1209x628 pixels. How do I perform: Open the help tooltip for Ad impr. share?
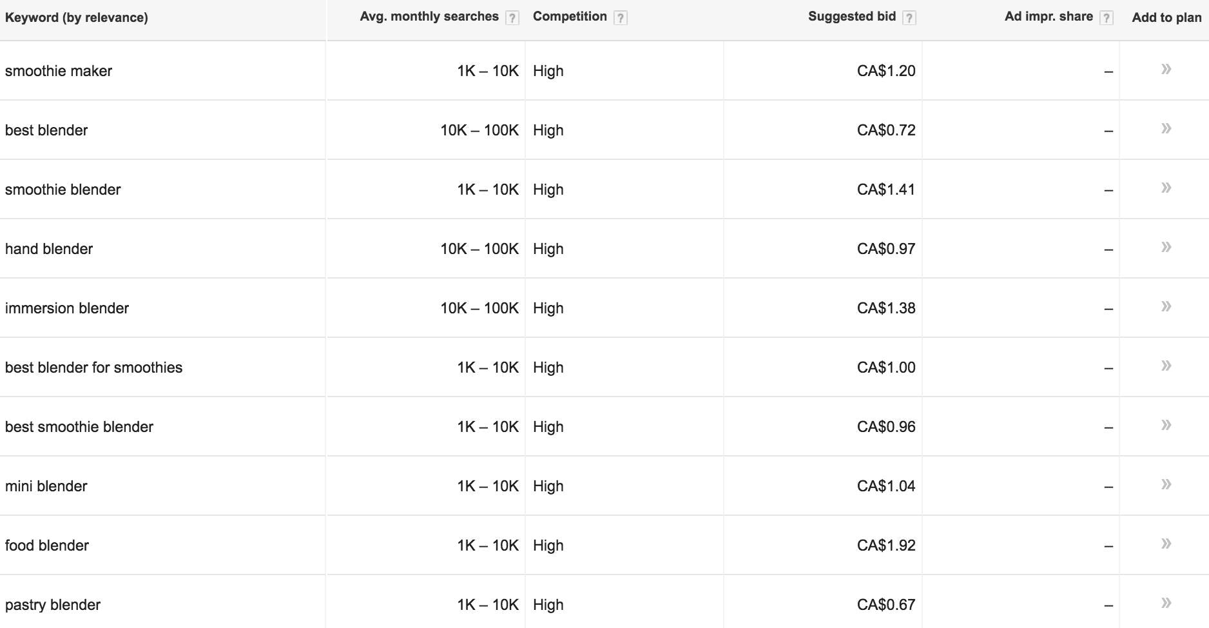point(1107,17)
